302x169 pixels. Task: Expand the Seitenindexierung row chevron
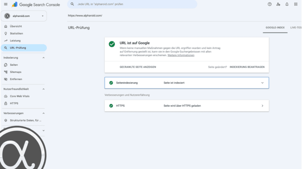[x=262, y=83]
